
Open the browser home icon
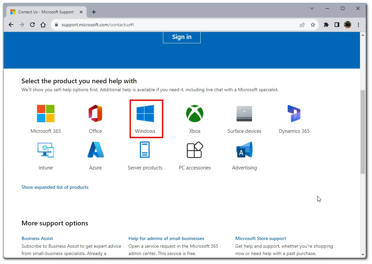(x=43, y=25)
